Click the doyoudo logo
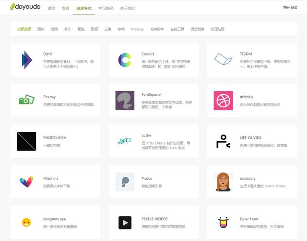307x241 pixels. tap(25, 7)
